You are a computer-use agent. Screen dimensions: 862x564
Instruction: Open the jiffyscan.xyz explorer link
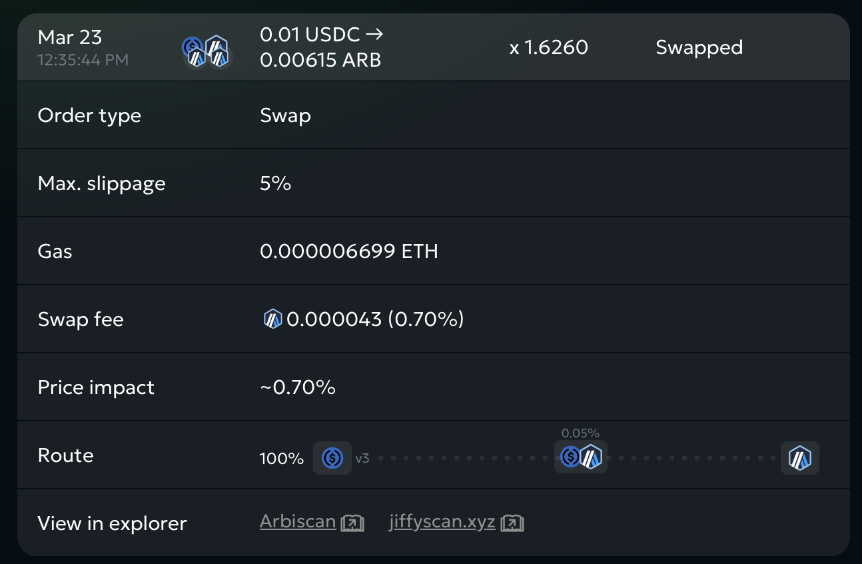tap(442, 521)
